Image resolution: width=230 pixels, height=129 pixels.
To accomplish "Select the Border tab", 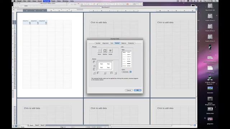I will (x=118, y=43).
